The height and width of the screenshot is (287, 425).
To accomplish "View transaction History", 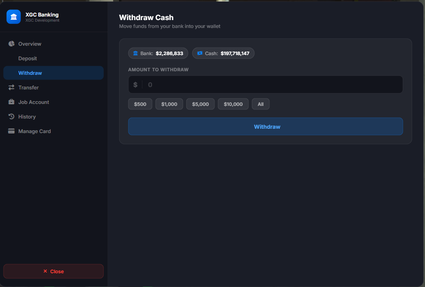I will pyautogui.click(x=53, y=117).
